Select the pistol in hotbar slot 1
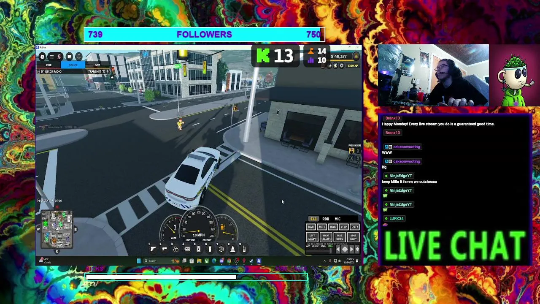540x304 pixels. pos(153,249)
